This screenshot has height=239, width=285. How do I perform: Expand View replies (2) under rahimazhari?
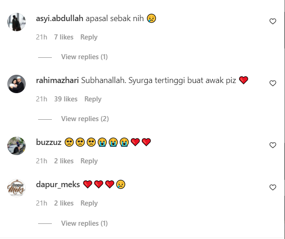(x=85, y=119)
